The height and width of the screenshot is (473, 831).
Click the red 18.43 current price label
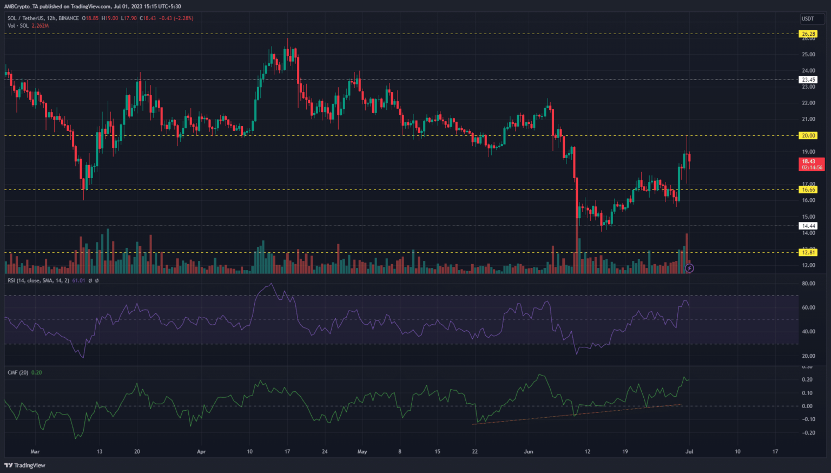click(x=812, y=164)
